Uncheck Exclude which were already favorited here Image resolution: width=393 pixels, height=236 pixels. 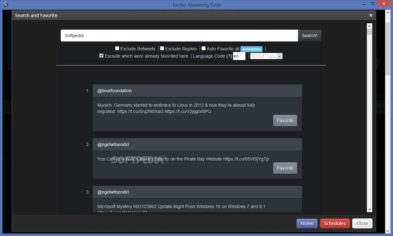[101, 56]
